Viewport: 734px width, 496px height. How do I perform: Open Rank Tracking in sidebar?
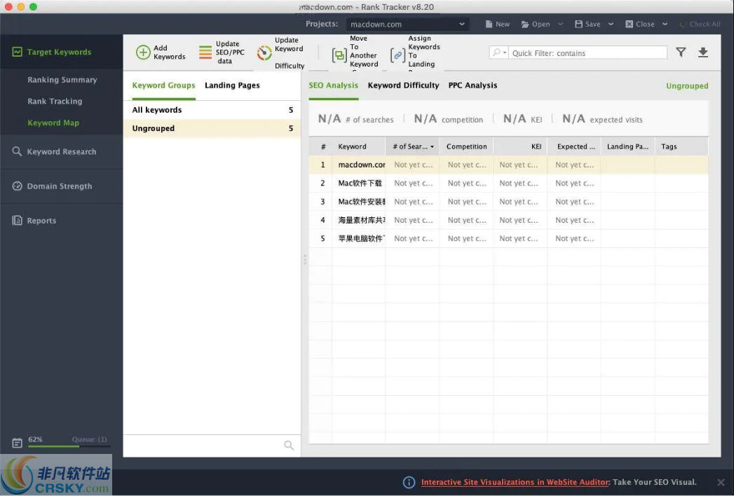[55, 101]
